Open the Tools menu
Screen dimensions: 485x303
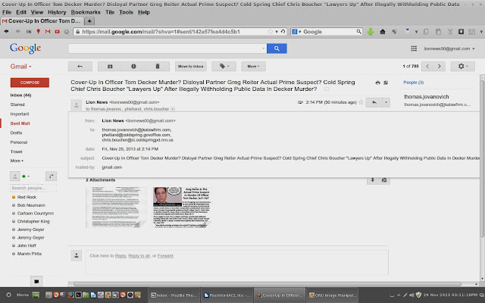tap(127, 12)
